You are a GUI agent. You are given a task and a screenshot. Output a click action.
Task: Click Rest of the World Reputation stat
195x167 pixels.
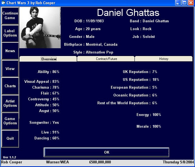coord(127,103)
